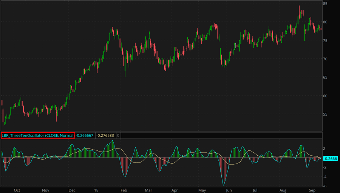This screenshot has height=193, width=340.
Task: Click the 55 level on the price axis
Action: click(x=325, y=114)
